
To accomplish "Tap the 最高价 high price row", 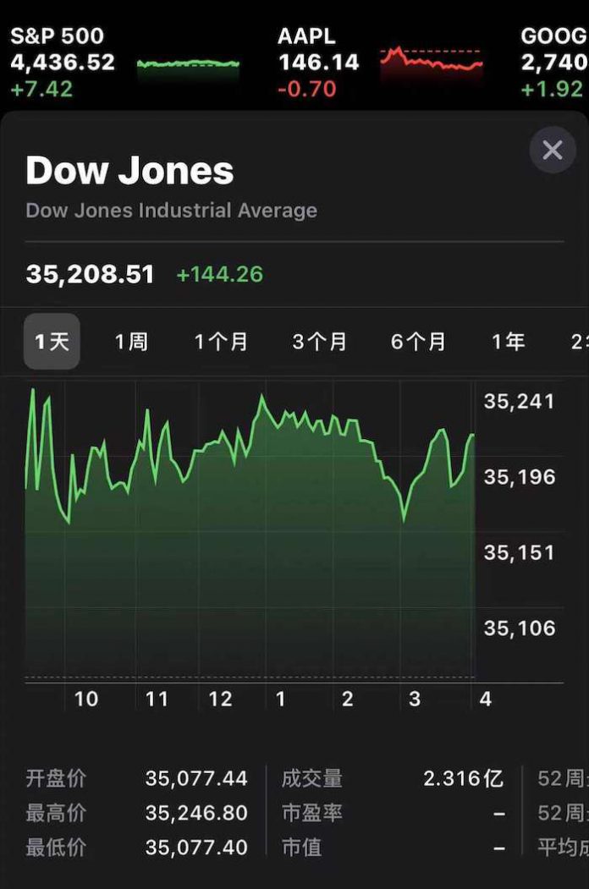I will click(x=137, y=813).
